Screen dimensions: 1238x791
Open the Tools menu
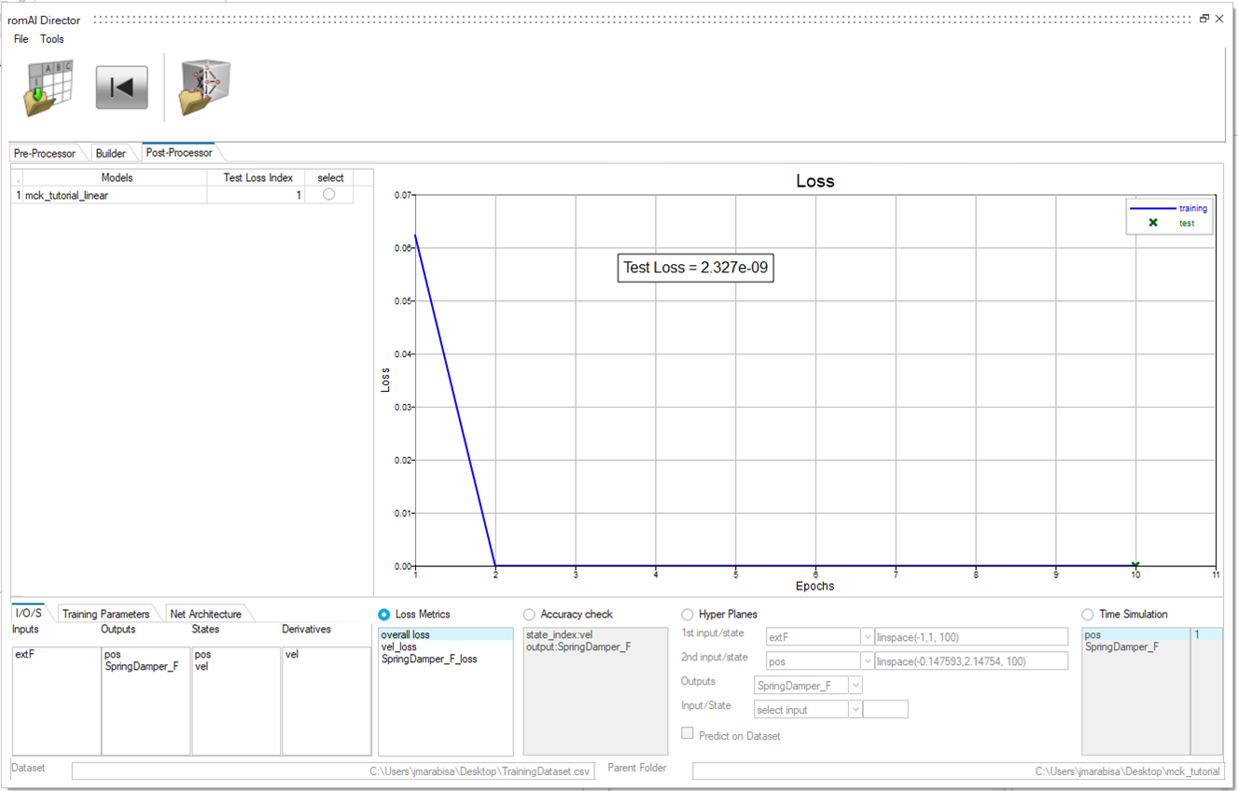click(52, 39)
